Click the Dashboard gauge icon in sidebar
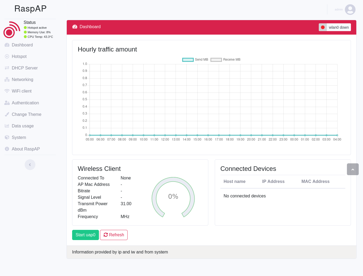The image size is (363, 276). [7, 45]
